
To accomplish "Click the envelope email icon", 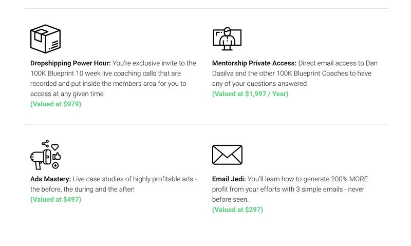I will click(227, 155).
